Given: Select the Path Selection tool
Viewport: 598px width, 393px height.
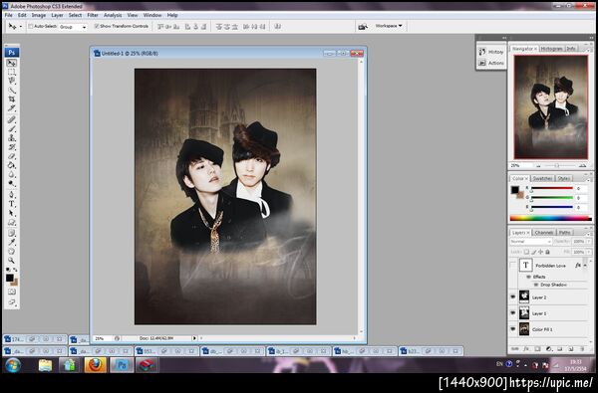Looking at the screenshot, I should pyautogui.click(x=11, y=213).
